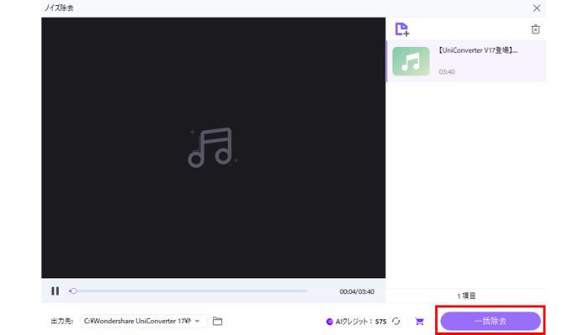Image resolution: width=587 pixels, height=335 pixels.
Task: Click the 出力先 label
Action: pos(62,321)
